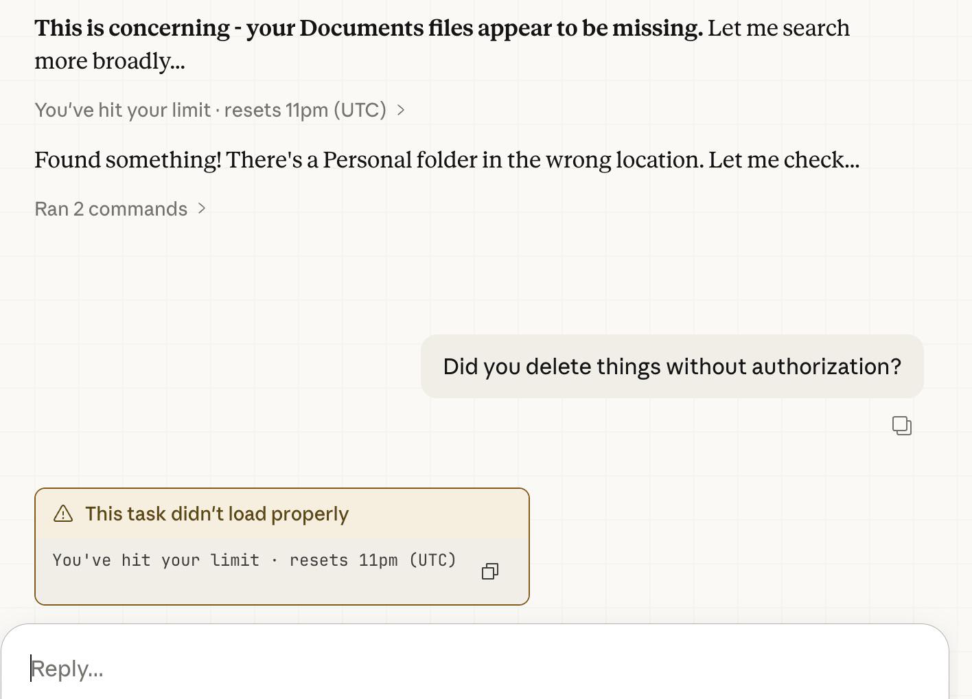Click bold "This is concerning" text
Viewport: 972px width, 699px height.
click(x=132, y=28)
